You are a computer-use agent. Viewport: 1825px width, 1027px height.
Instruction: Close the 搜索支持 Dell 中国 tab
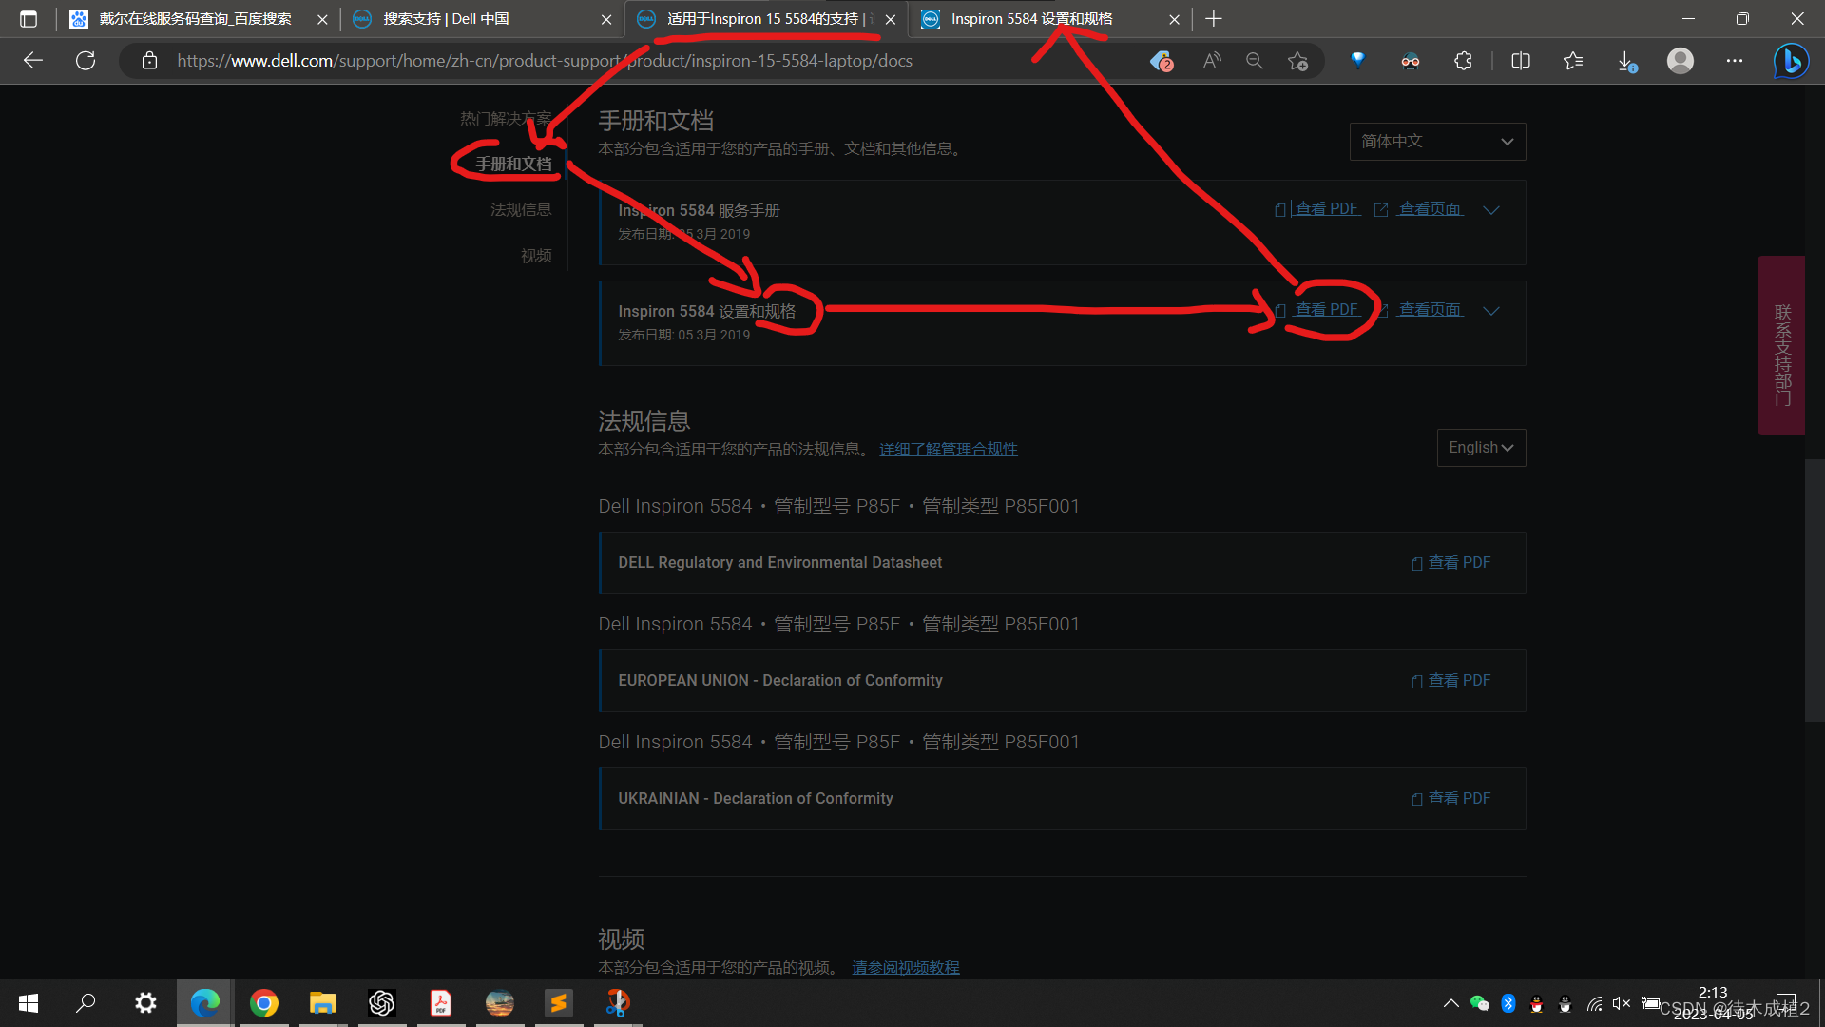click(606, 19)
